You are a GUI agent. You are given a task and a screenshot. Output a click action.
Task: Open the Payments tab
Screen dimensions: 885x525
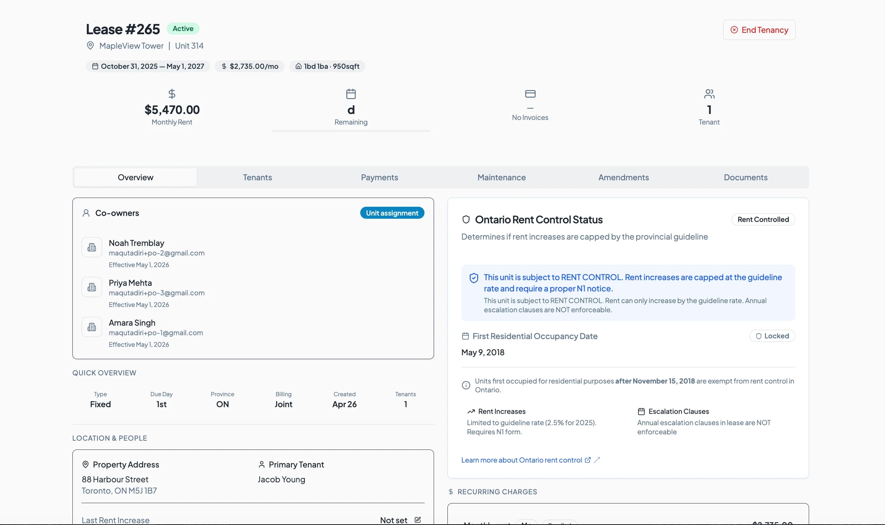coord(380,177)
